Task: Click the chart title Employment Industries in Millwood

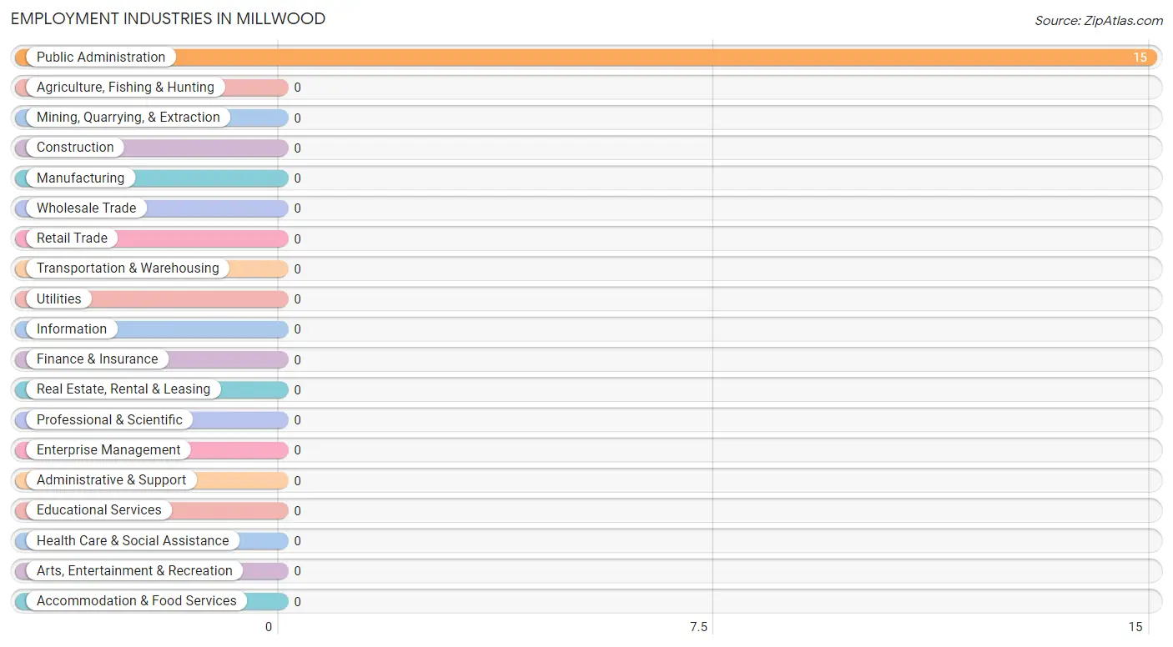Action: [x=169, y=18]
